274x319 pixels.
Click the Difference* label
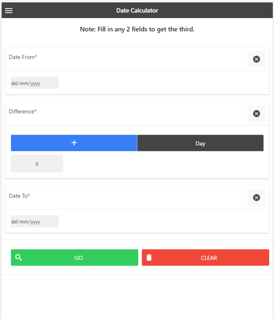[23, 112]
